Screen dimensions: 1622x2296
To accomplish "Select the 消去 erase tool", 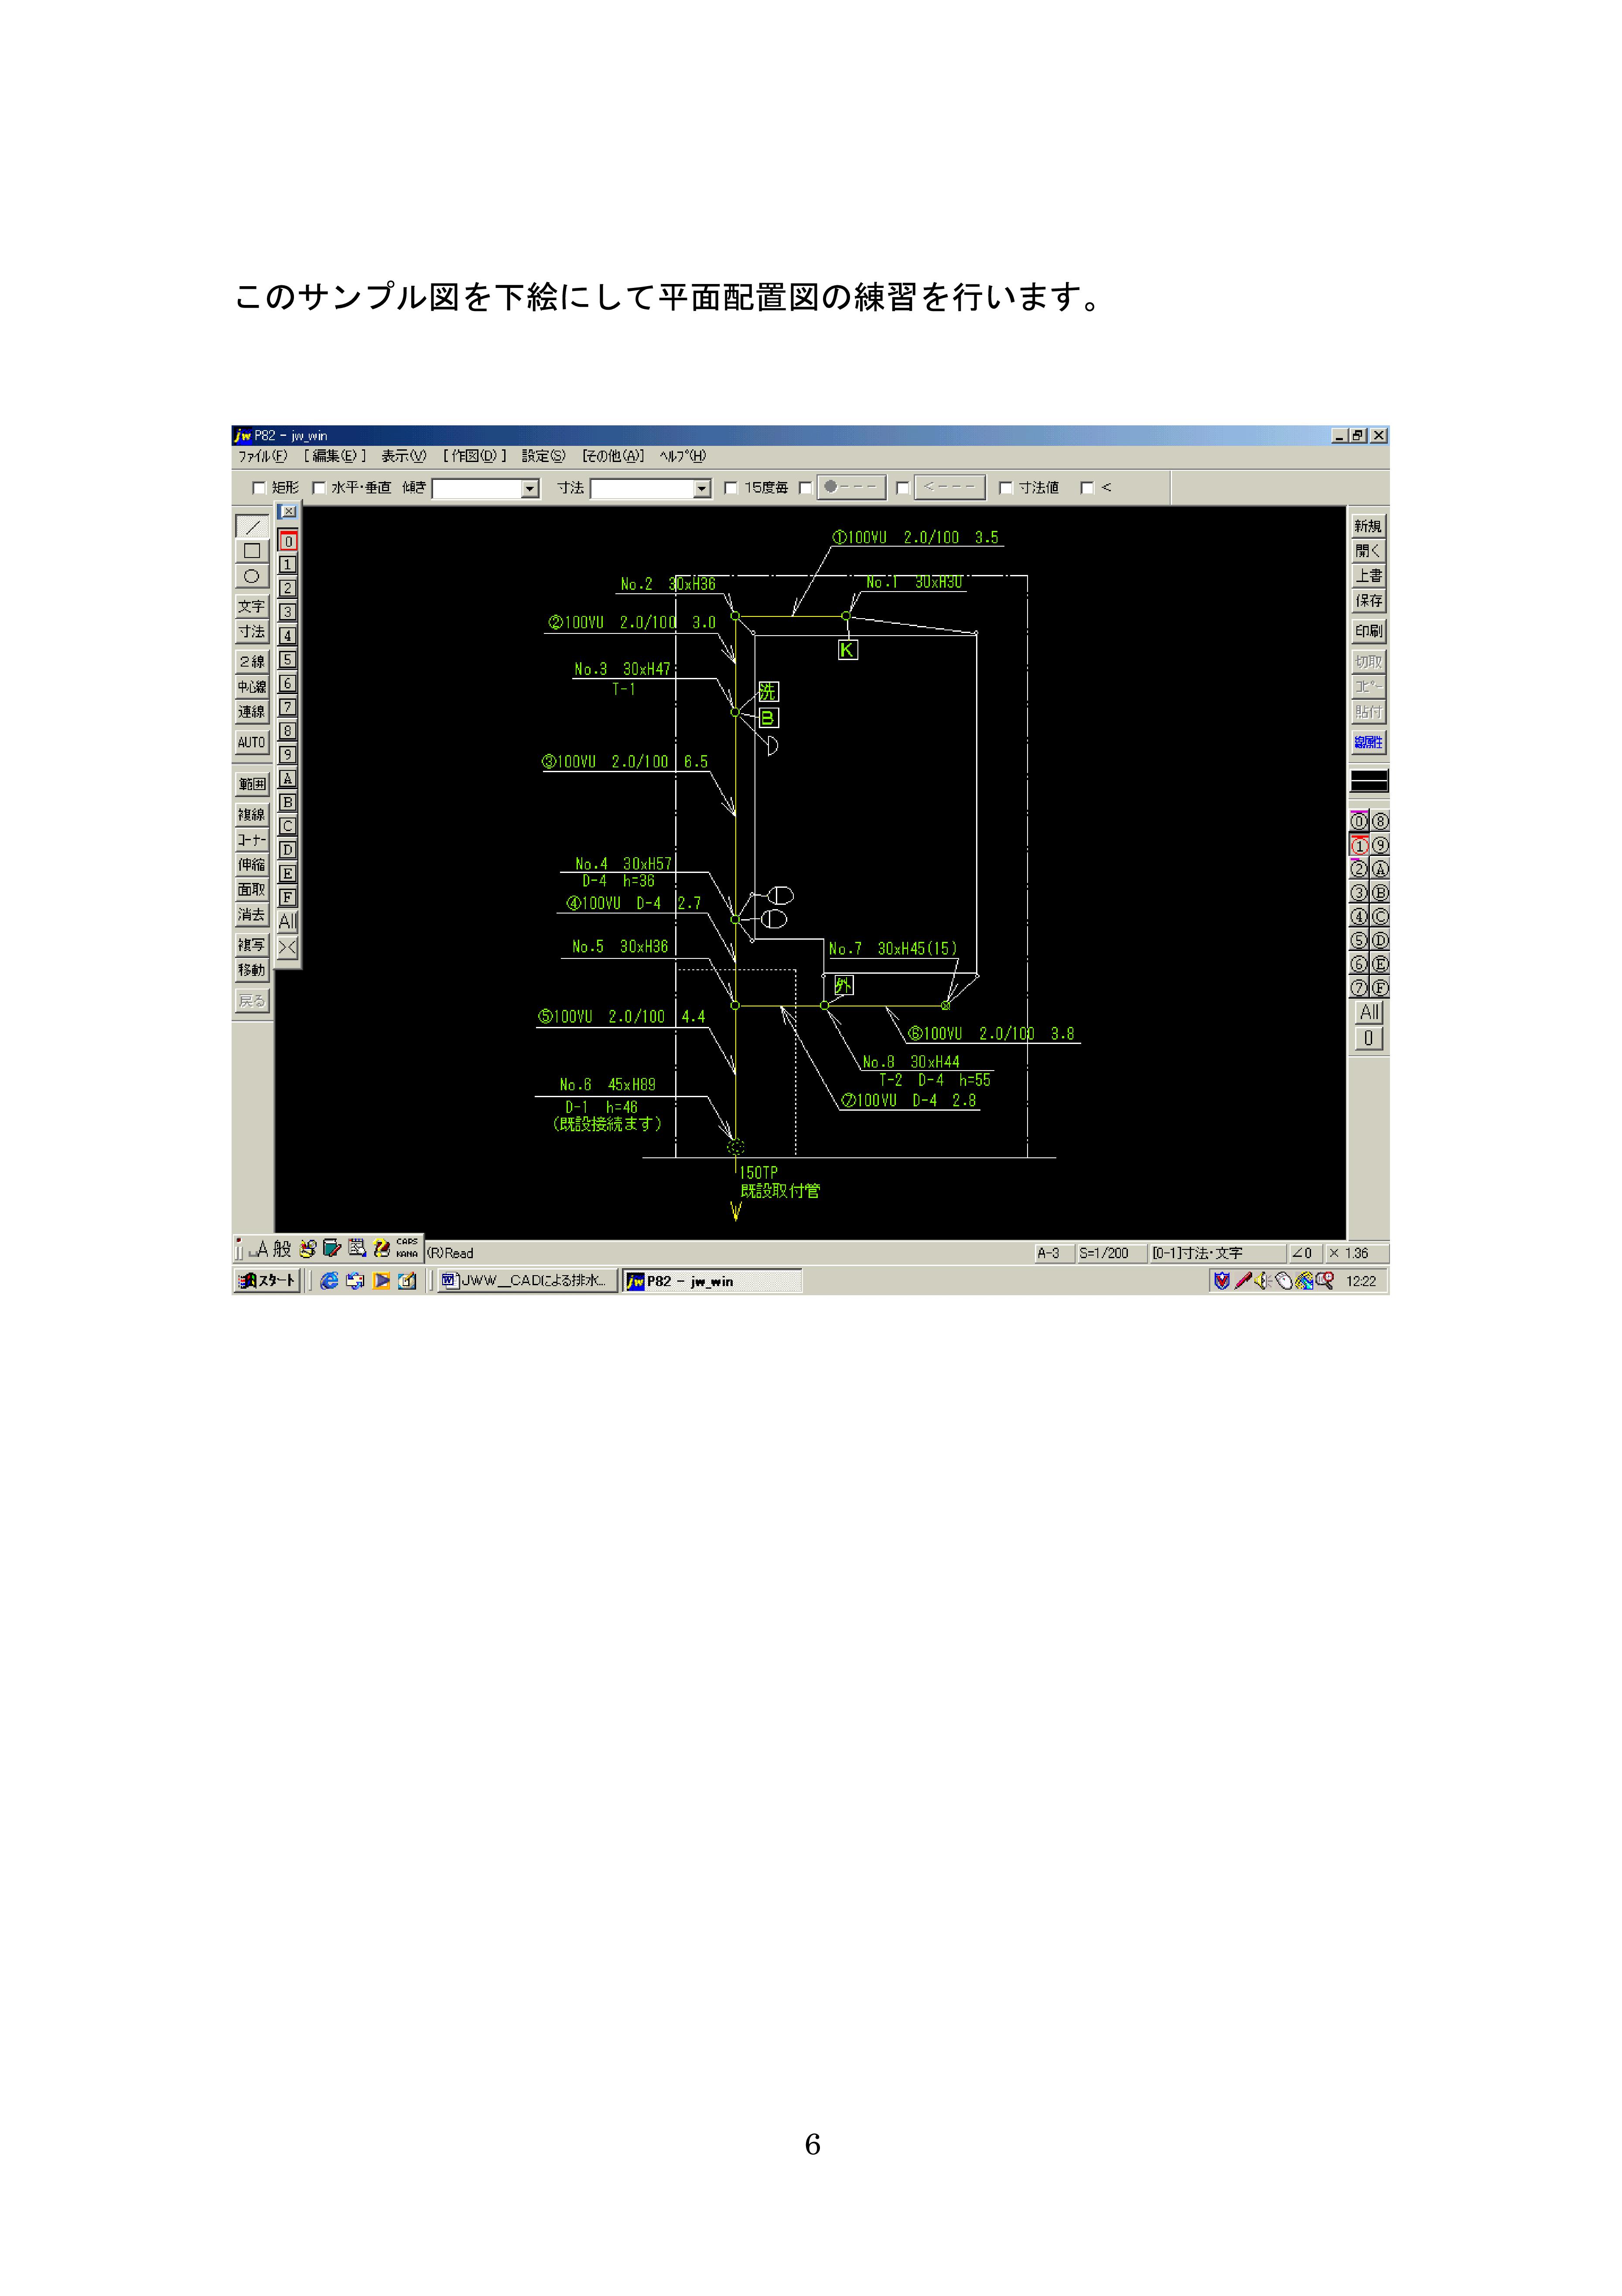I will tap(252, 914).
